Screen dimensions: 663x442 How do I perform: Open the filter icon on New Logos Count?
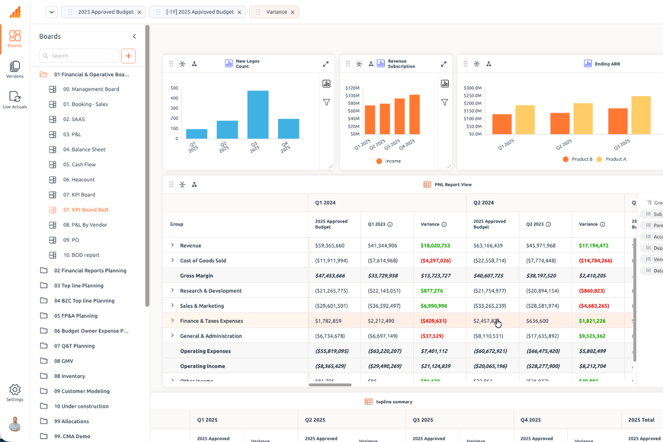point(327,102)
